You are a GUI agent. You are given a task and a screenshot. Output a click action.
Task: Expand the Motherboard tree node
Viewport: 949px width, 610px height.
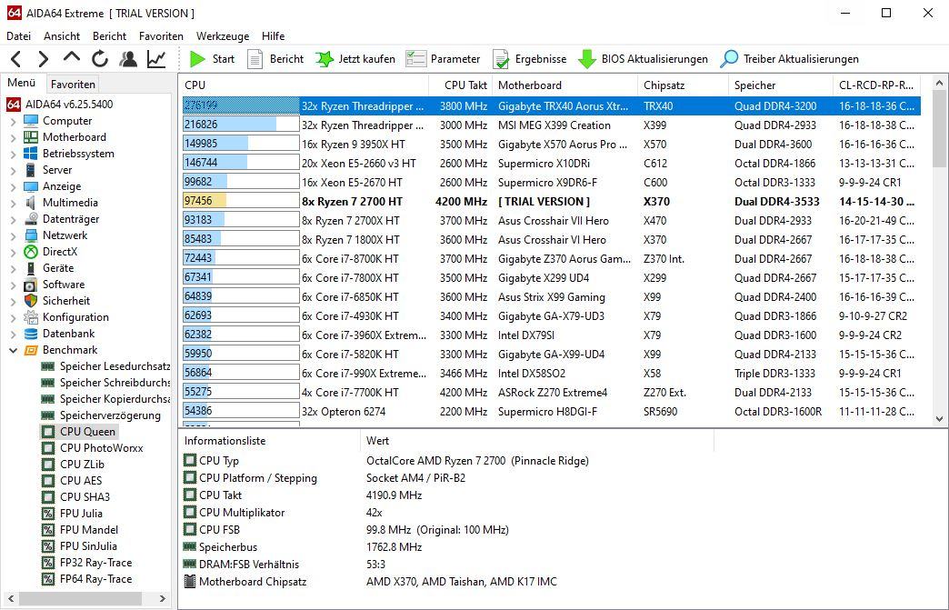(14, 137)
